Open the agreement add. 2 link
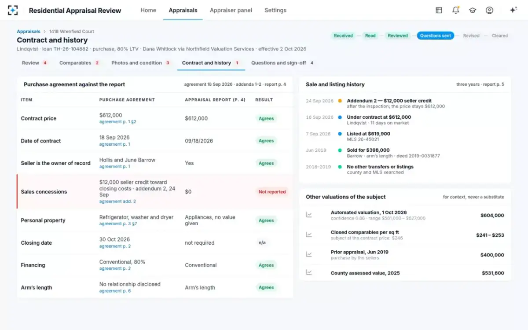Image resolution: width=528 pixels, height=330 pixels. click(x=117, y=202)
